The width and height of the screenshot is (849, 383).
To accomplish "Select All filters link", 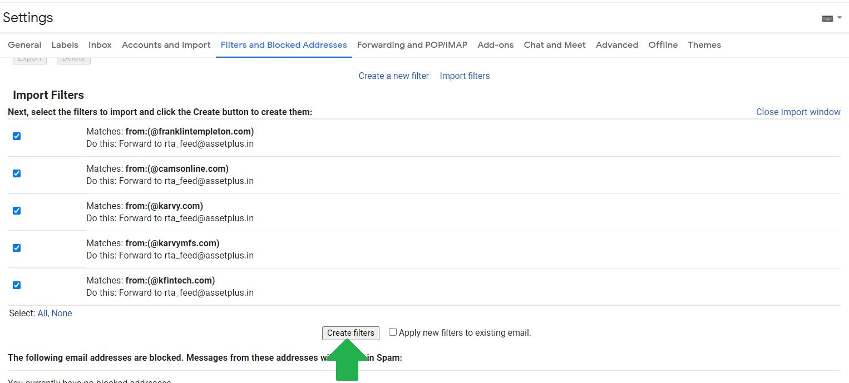I will [42, 314].
